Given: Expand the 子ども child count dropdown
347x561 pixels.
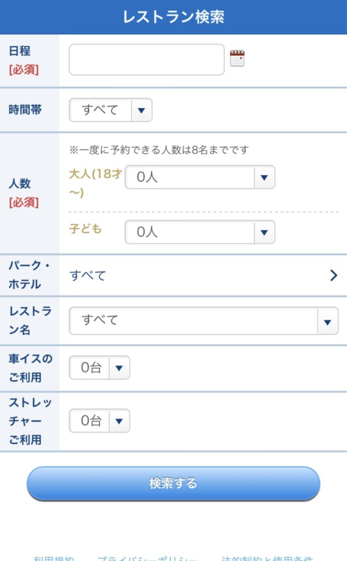Looking at the screenshot, I should click(199, 232).
